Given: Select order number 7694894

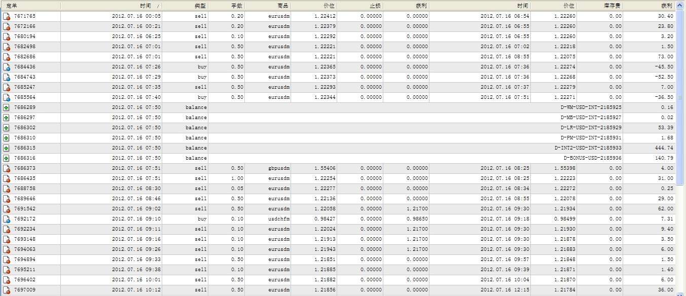Looking at the screenshot, I should tap(24, 260).
